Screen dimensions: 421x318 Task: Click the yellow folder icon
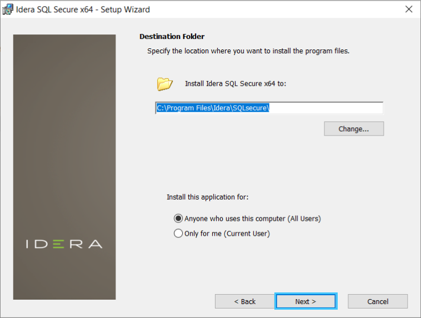pos(164,84)
